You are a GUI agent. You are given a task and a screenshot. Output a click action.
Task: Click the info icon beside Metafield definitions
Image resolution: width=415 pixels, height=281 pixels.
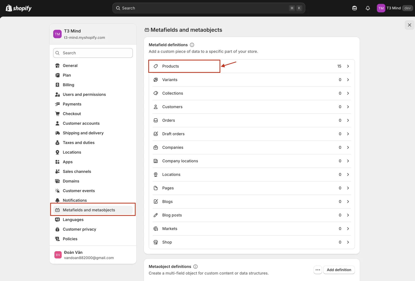pyautogui.click(x=192, y=45)
